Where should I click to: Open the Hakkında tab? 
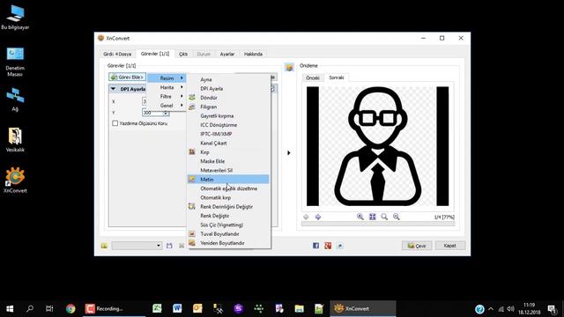coord(253,54)
